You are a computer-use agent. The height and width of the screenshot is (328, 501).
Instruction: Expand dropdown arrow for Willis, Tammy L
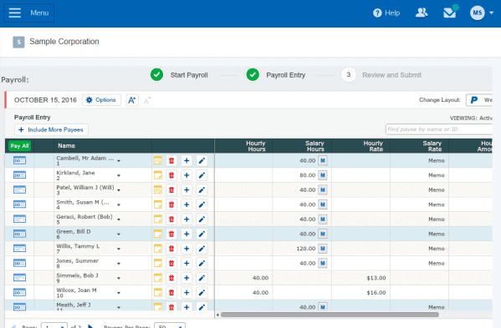[x=119, y=249]
